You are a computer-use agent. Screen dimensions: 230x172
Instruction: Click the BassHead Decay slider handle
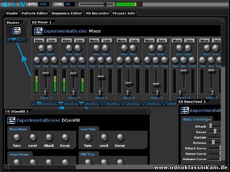[215, 131]
